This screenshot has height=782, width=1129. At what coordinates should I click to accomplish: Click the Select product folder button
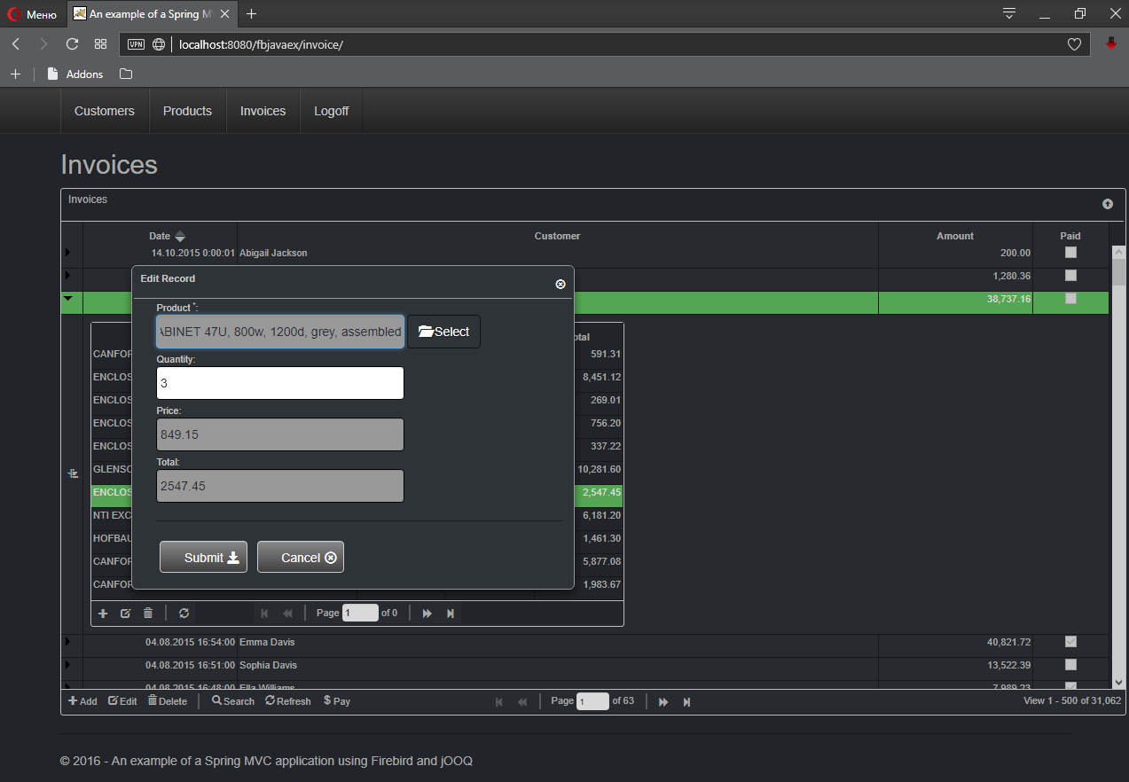coord(443,332)
